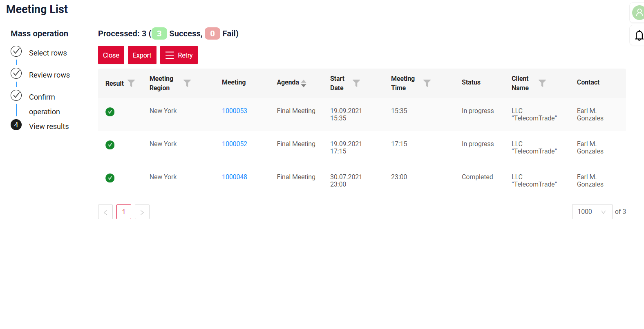644x329 pixels.
Task: Click New York region in row 1000053
Action: click(163, 111)
